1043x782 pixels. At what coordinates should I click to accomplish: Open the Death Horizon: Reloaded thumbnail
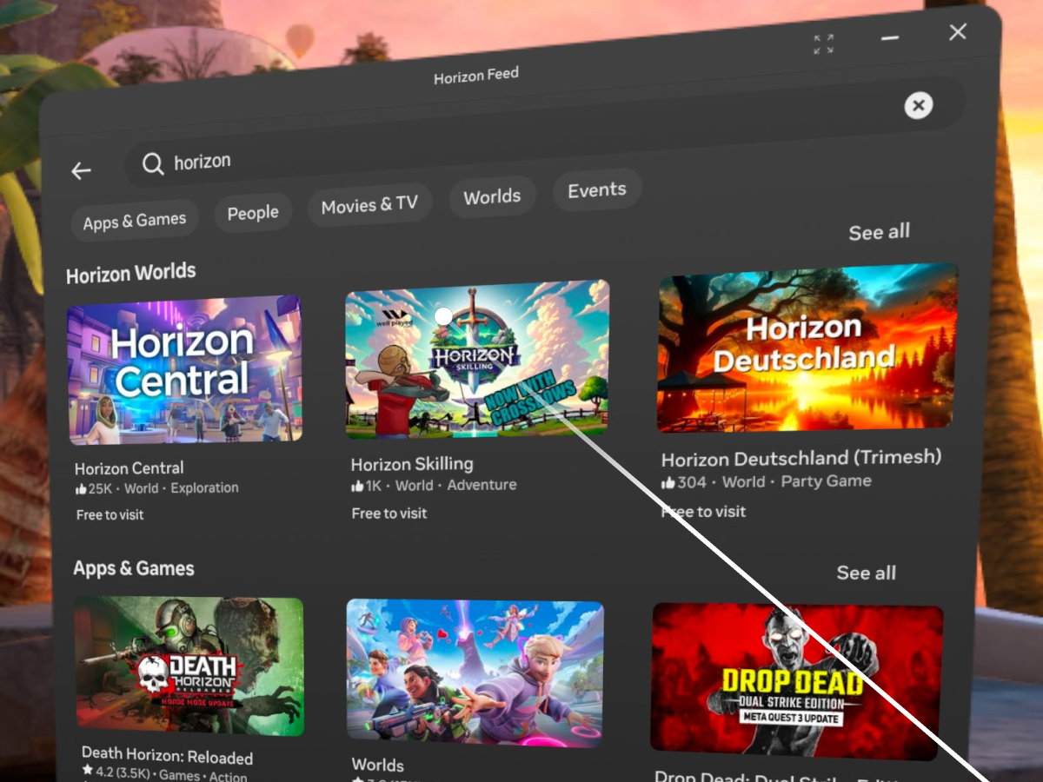point(189,666)
